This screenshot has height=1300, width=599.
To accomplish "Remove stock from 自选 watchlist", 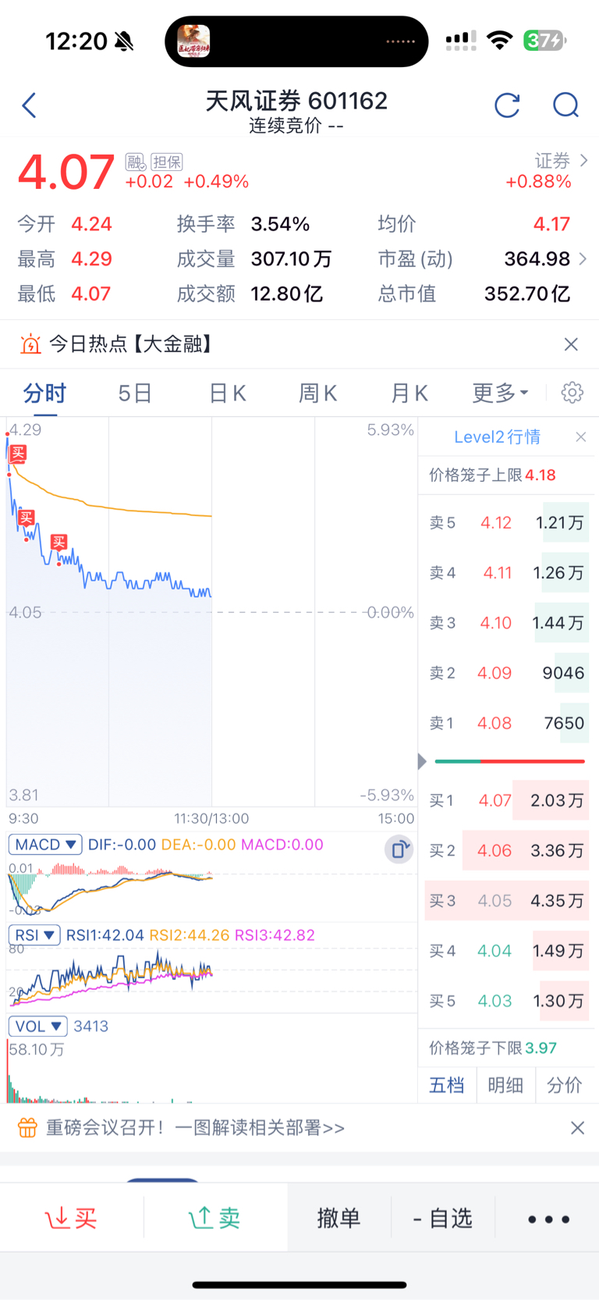I will 443,1218.
